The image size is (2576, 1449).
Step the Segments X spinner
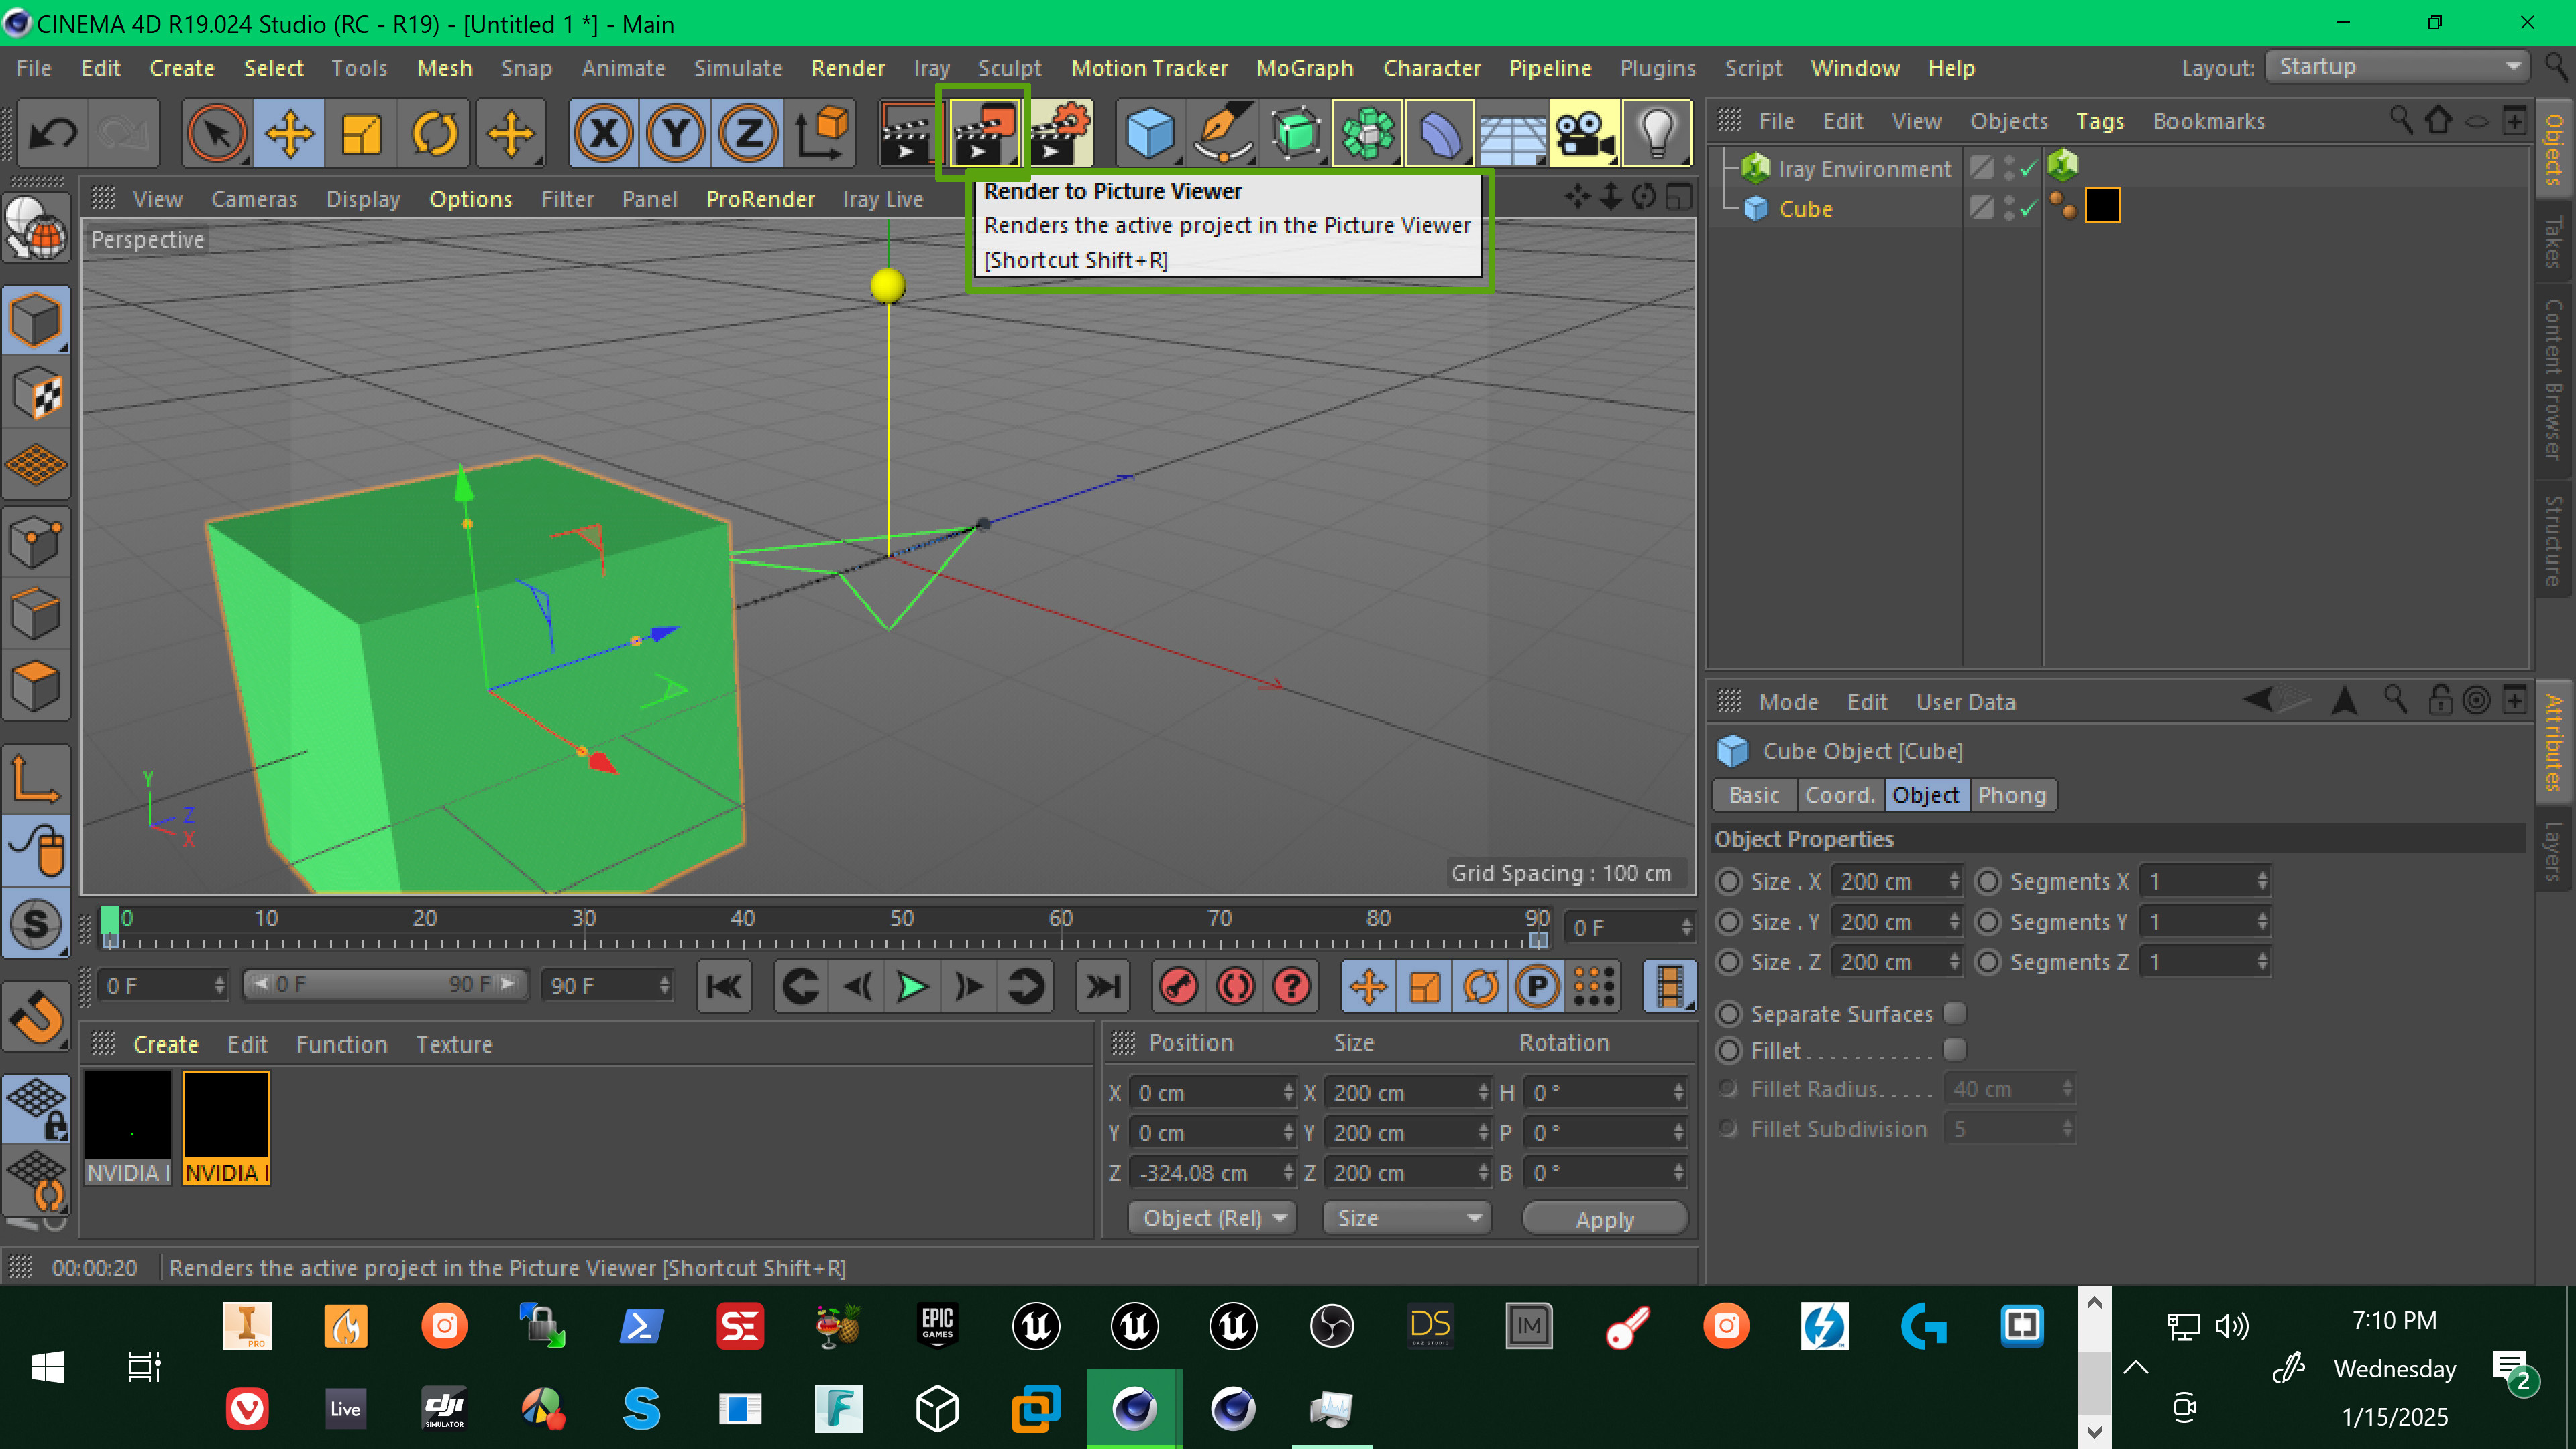click(2261, 881)
